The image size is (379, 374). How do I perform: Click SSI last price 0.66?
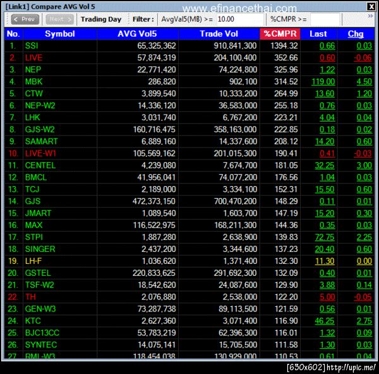[x=327, y=46]
